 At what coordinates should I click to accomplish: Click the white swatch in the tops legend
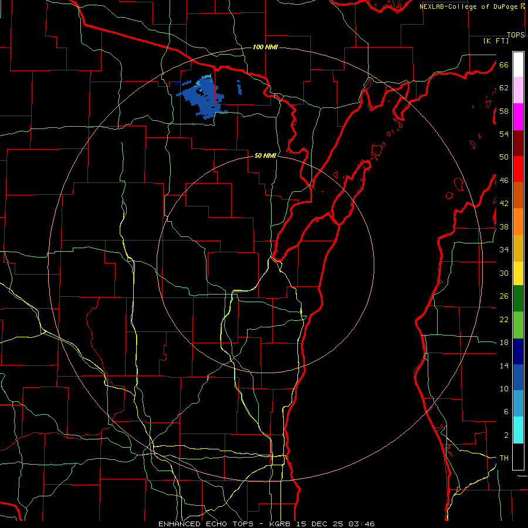[518, 65]
